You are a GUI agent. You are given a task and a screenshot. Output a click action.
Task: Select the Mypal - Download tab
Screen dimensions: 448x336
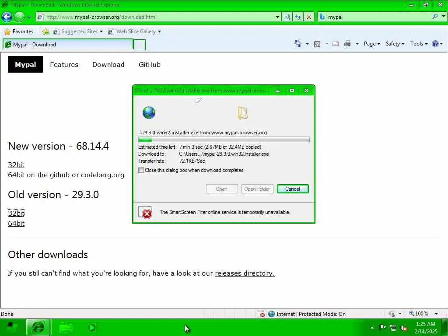click(68, 44)
